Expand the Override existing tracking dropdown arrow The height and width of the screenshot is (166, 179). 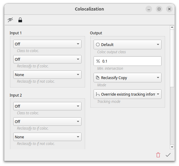158,94
